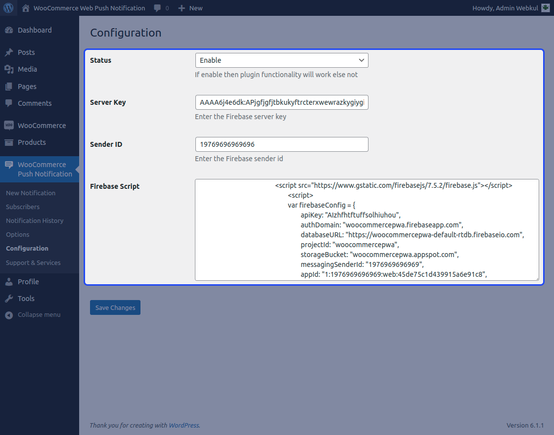The height and width of the screenshot is (435, 554).
Task: Click the WordPress logo icon
Action: coord(8,8)
